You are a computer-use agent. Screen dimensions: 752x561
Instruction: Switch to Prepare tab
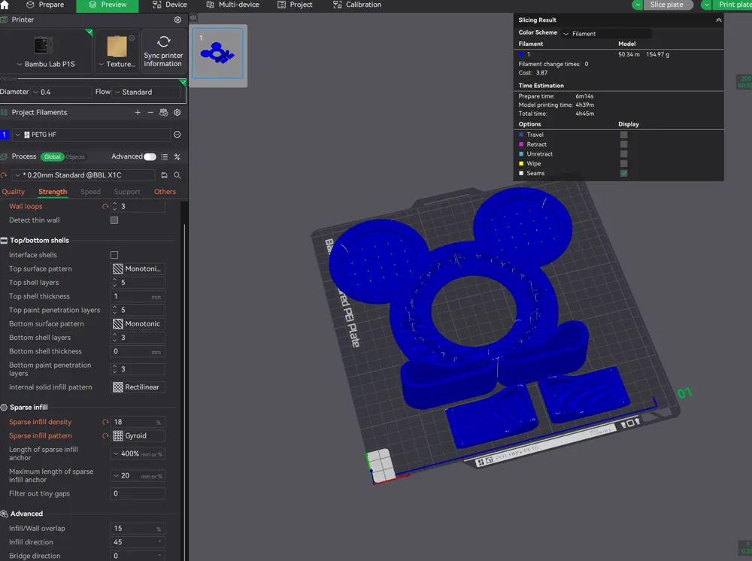(x=45, y=5)
